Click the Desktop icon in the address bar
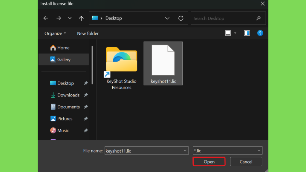 [95, 18]
